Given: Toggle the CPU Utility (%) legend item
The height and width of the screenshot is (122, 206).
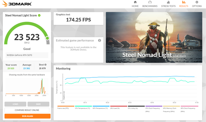Looking at the screenshot, I should point(136,107).
